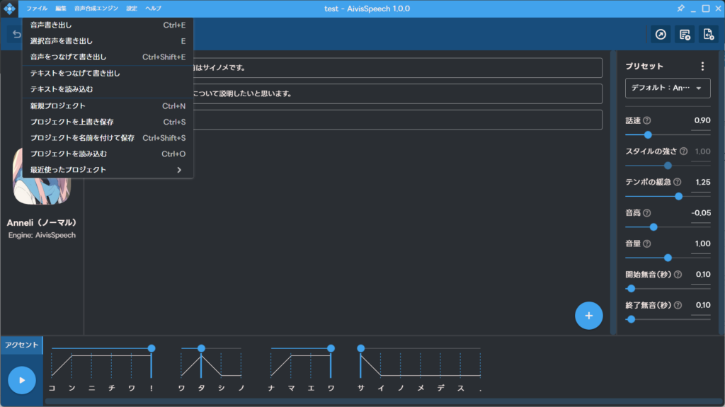The width and height of the screenshot is (725, 407).
Task: Choose 新規プロジェクト menu entry
Action: click(x=108, y=106)
